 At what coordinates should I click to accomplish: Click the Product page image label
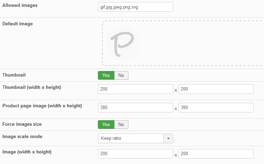[x=42, y=106]
